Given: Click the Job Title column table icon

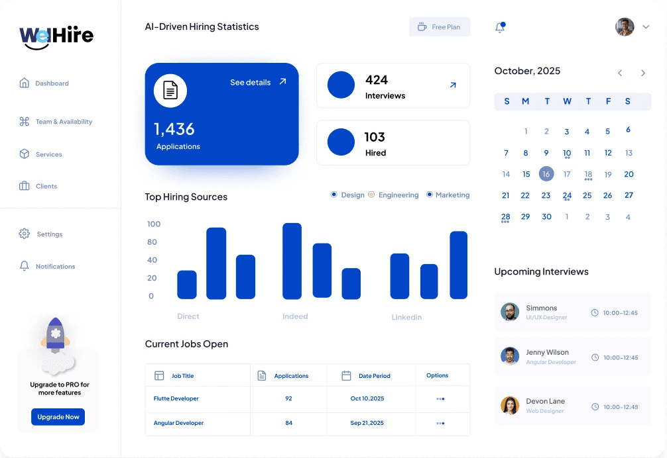Looking at the screenshot, I should 159,376.
